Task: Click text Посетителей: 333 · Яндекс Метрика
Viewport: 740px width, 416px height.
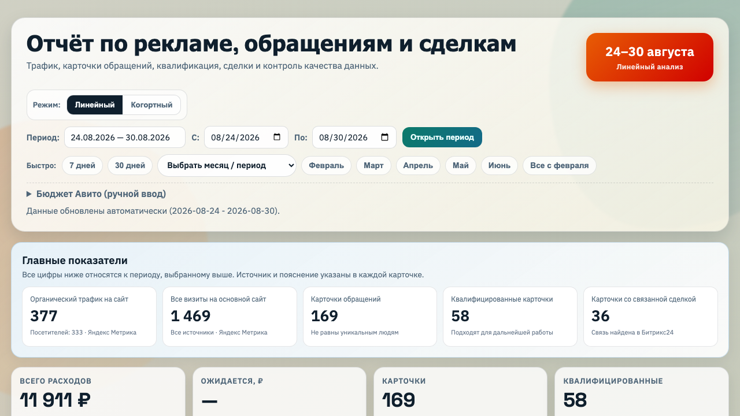Action: coord(83,332)
